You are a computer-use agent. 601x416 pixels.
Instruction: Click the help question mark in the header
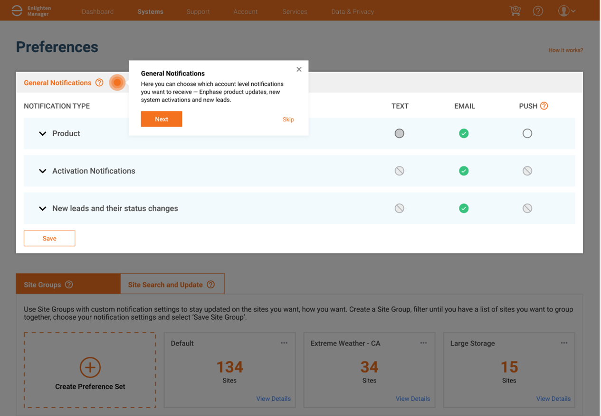pos(538,10)
